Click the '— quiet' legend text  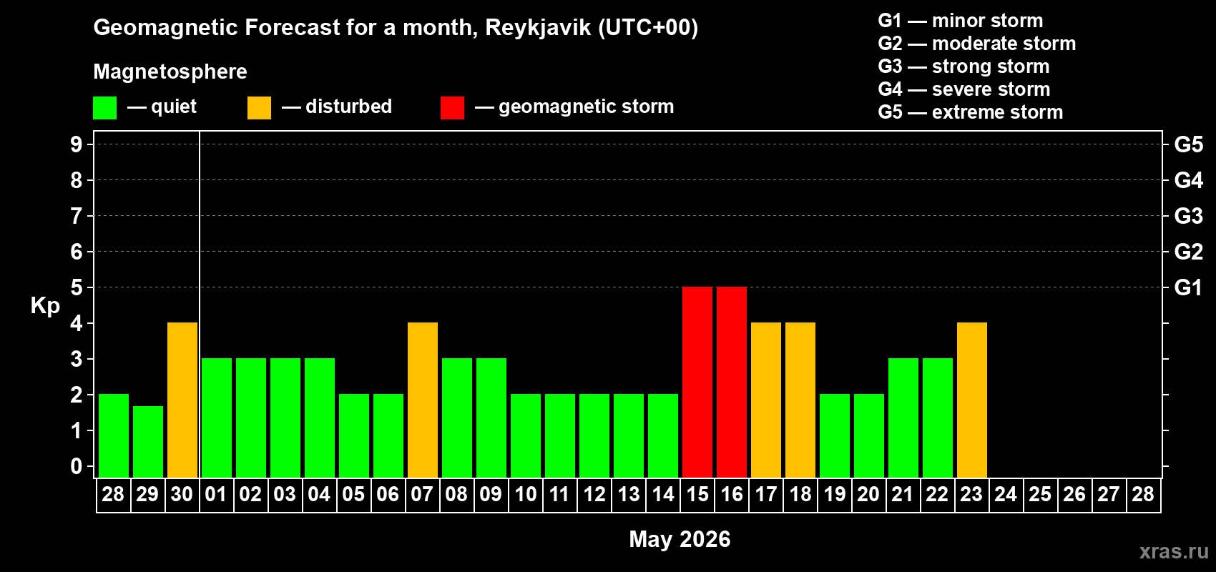pyautogui.click(x=162, y=107)
